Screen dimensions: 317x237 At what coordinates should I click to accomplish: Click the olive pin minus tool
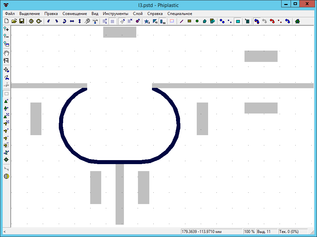tap(6, 138)
